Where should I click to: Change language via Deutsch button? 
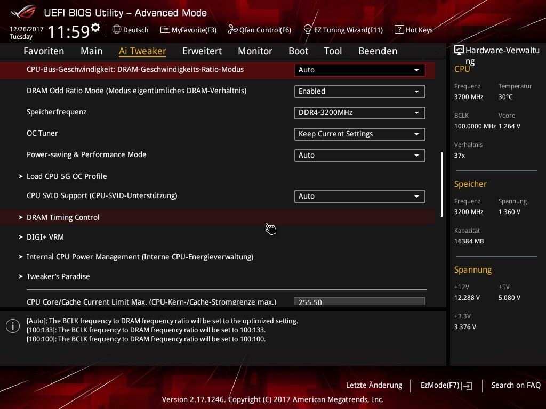pyautogui.click(x=131, y=30)
